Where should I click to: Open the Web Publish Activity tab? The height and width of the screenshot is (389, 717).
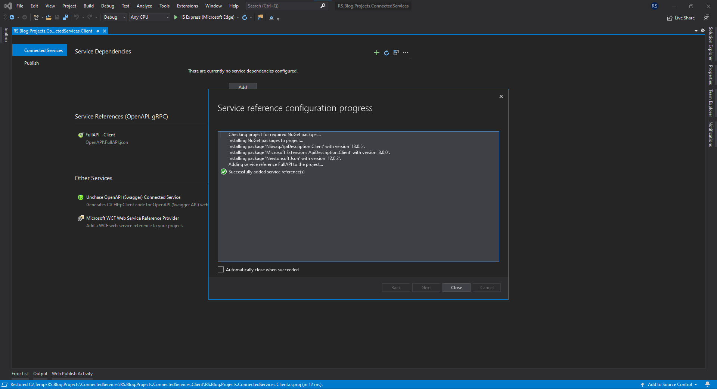72,374
